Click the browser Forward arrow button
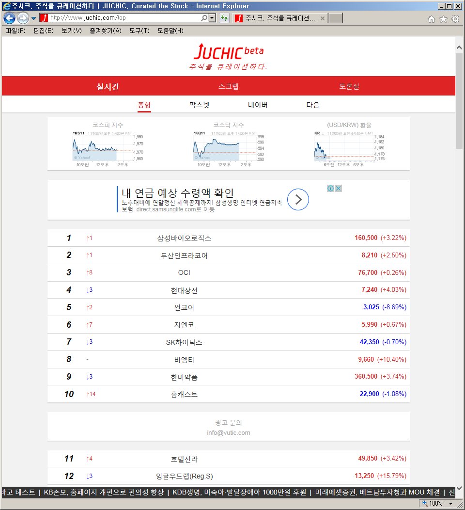 click(23, 18)
